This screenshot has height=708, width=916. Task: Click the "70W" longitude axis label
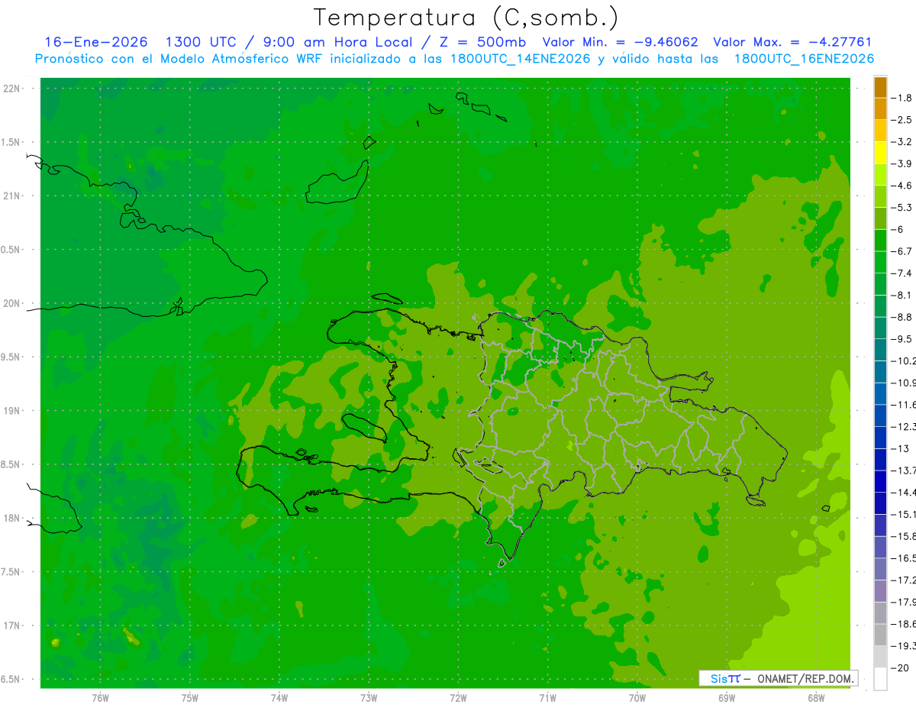click(637, 698)
